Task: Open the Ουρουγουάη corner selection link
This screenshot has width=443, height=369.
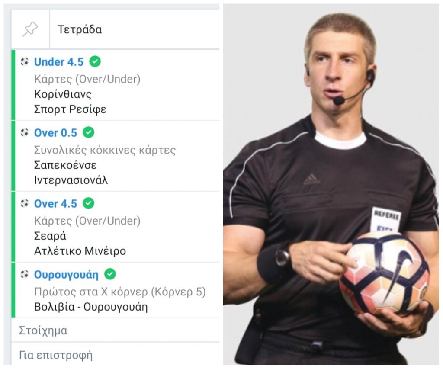Action: (66, 275)
